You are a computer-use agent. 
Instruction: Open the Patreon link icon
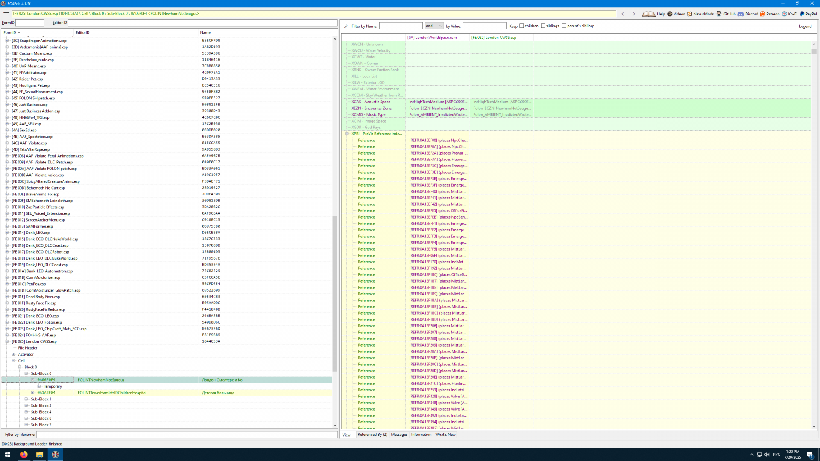(x=763, y=14)
